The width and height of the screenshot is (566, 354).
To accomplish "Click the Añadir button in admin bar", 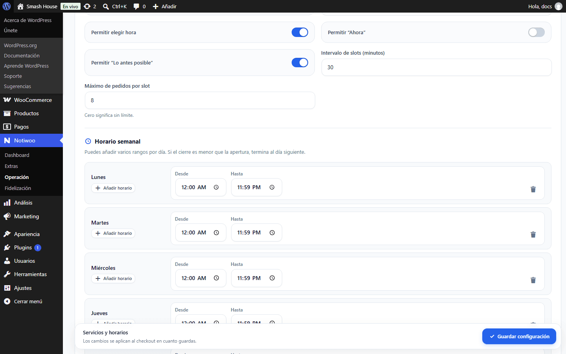I will [165, 6].
